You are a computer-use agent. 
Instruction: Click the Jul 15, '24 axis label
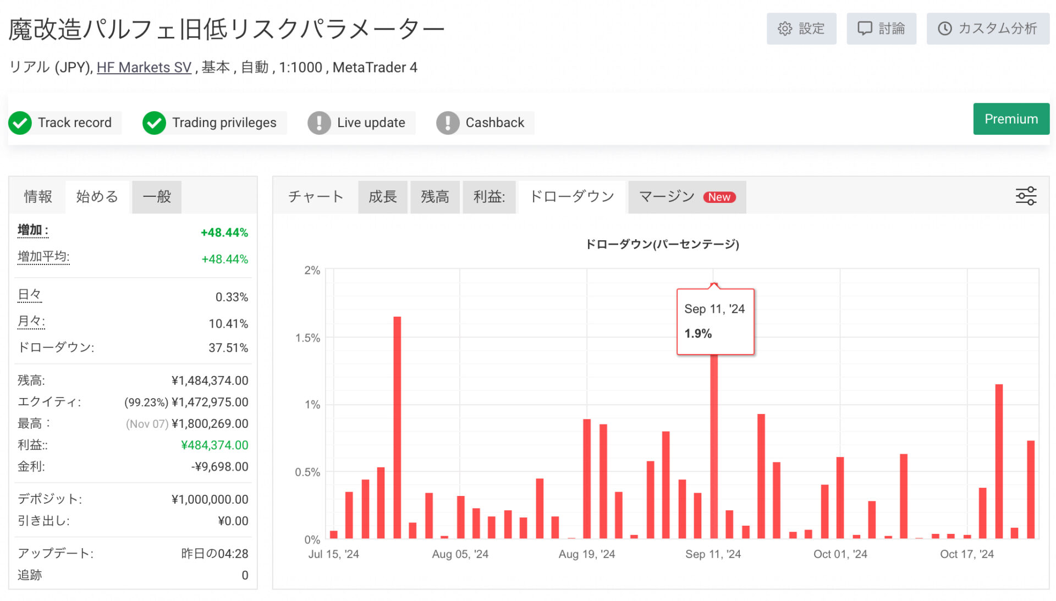tap(334, 554)
